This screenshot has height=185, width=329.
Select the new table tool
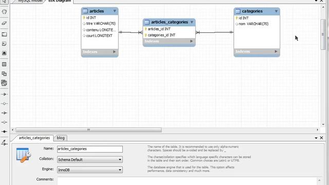tap(4, 64)
